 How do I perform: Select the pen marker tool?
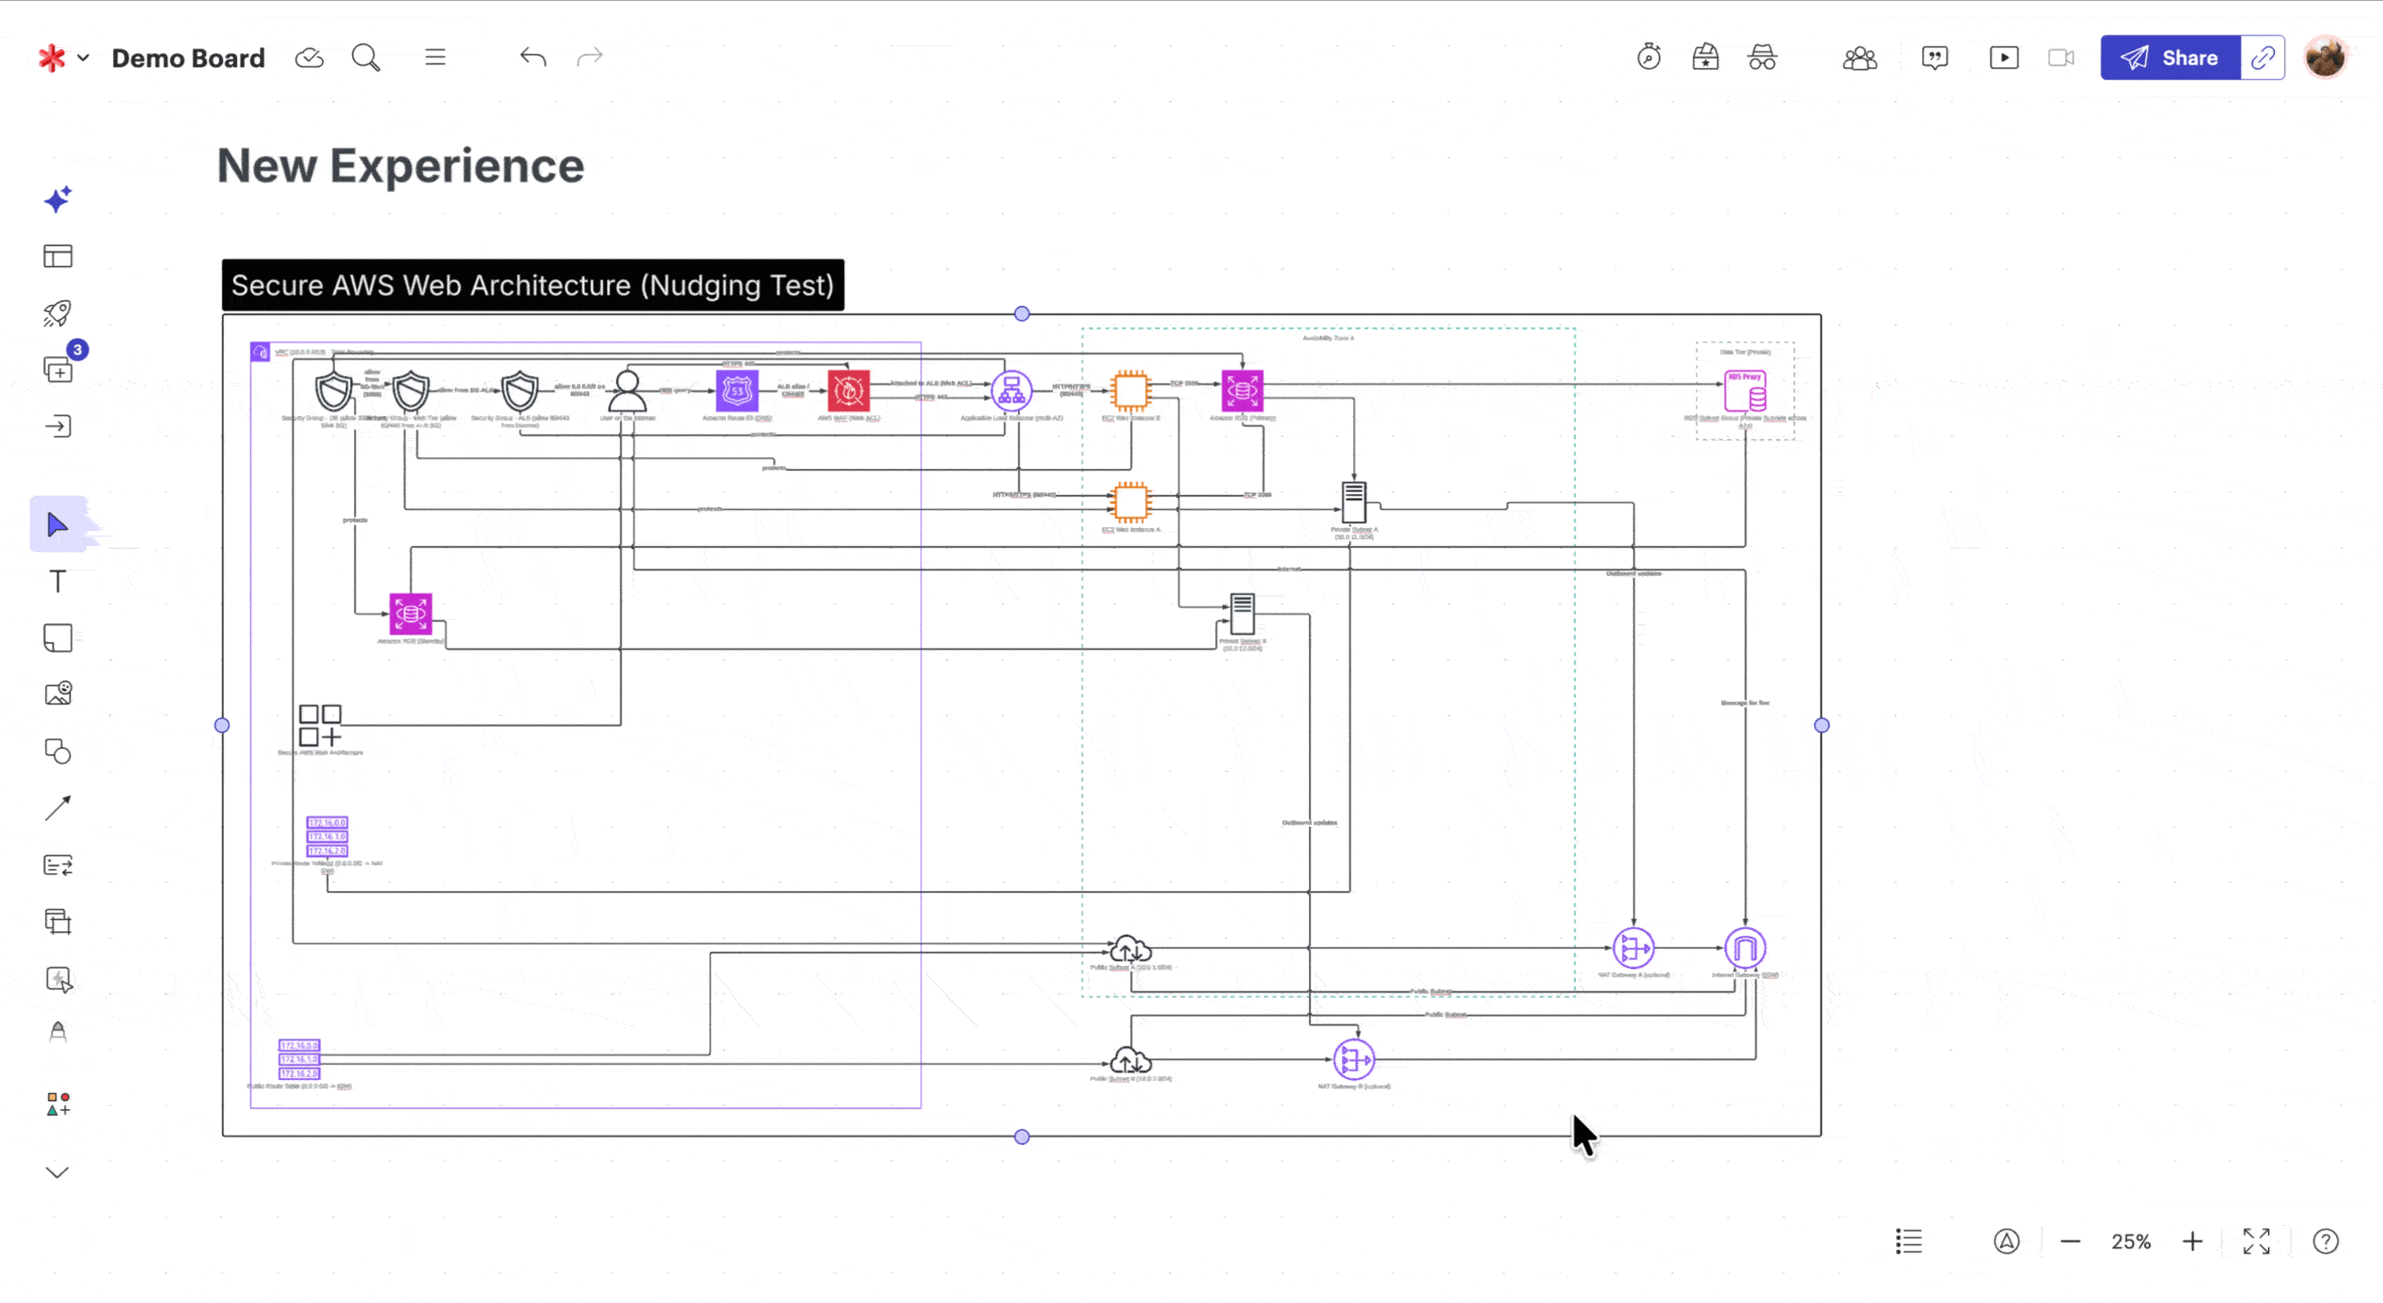pyautogui.click(x=58, y=1032)
